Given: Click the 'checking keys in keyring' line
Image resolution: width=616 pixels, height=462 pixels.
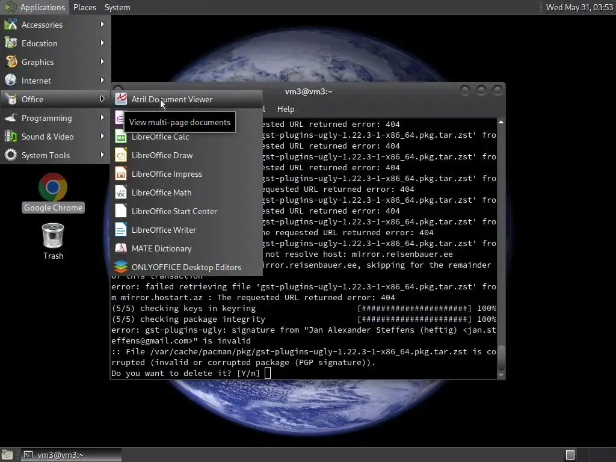Looking at the screenshot, I should tap(304, 308).
